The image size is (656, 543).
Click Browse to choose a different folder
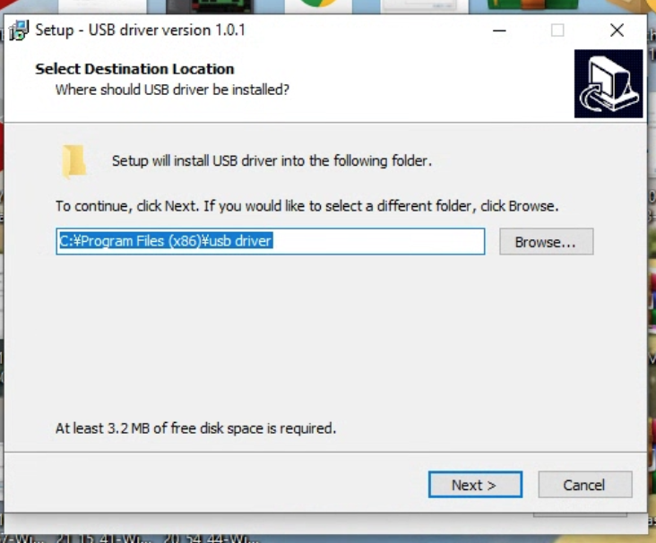point(546,241)
